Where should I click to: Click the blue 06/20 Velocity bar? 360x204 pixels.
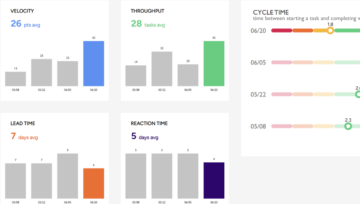click(x=94, y=64)
